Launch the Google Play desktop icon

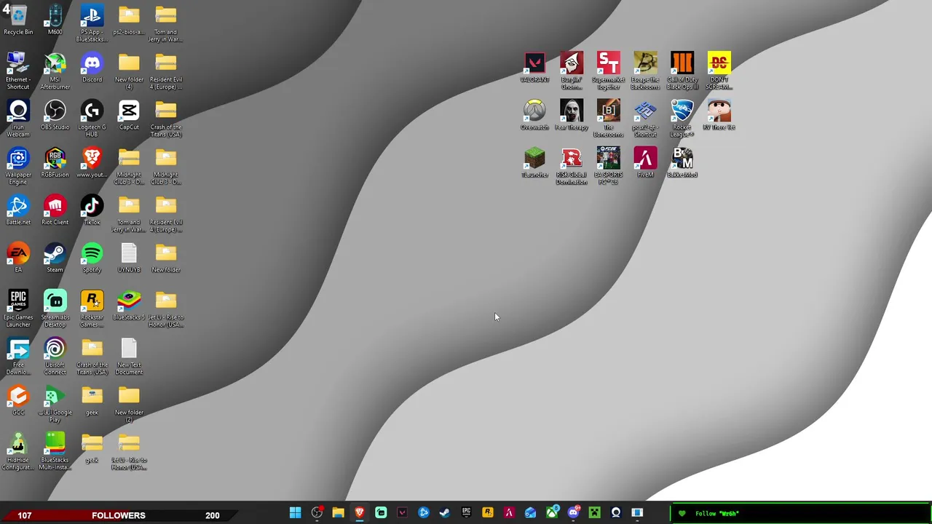point(55,404)
